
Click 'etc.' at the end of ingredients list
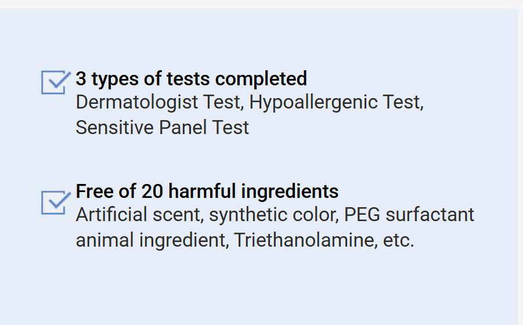click(399, 240)
